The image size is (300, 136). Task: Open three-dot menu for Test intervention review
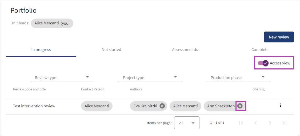(281, 106)
